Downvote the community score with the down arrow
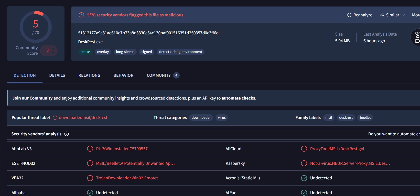Image resolution: width=420 pixels, height=196 pixels. point(53,53)
